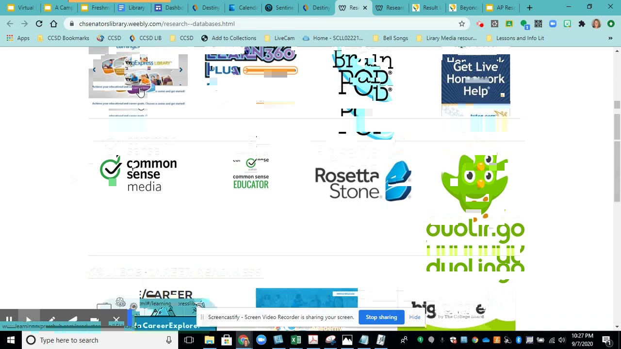Open Adobe Acrobat from the taskbar

coord(313,340)
